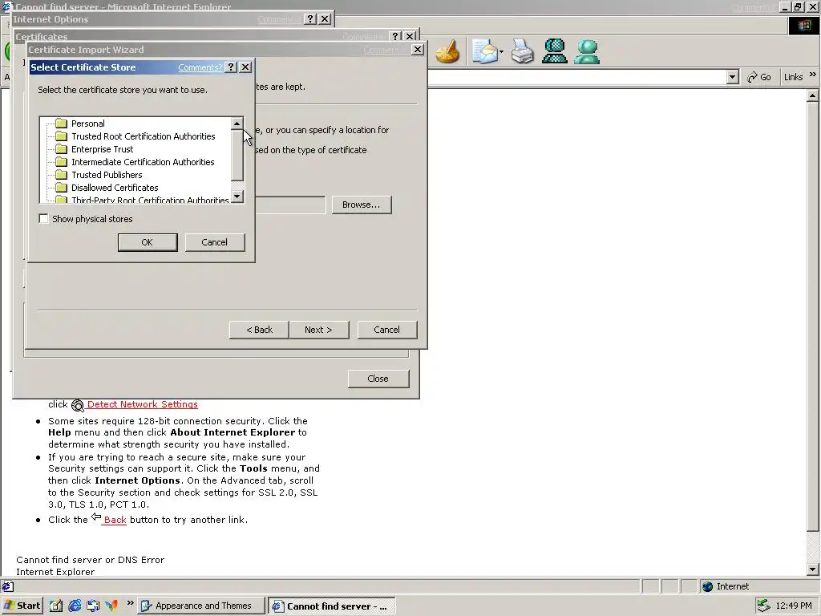This screenshot has width=821, height=616.
Task: Select the Trusted Publishers store
Action: (107, 175)
